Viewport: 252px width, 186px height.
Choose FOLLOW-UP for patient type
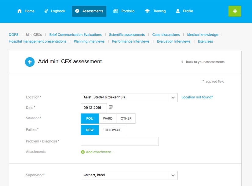click(112, 130)
